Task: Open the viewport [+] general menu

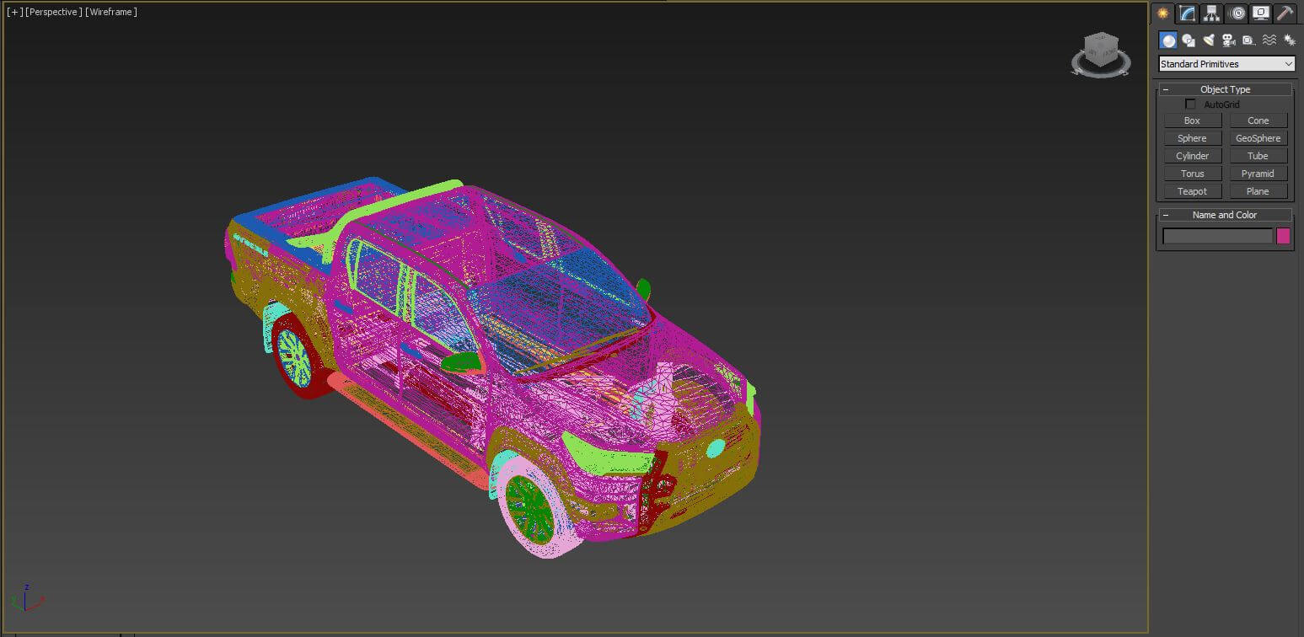Action: [x=14, y=12]
